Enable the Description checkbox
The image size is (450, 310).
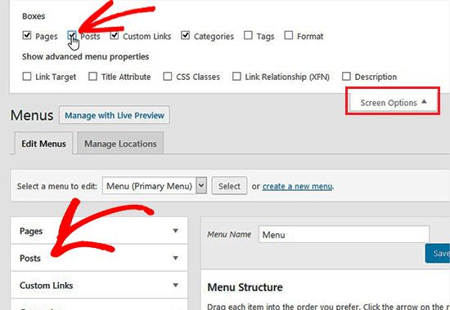[346, 76]
